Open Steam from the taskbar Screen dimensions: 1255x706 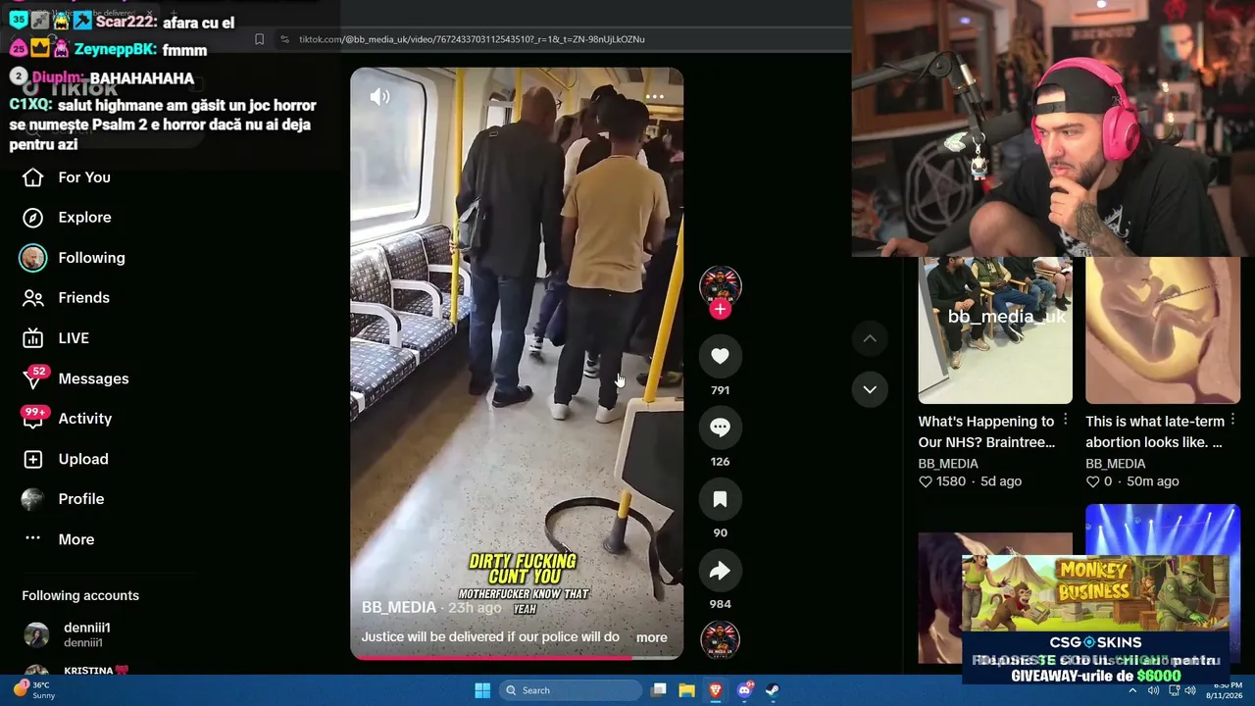(x=773, y=690)
